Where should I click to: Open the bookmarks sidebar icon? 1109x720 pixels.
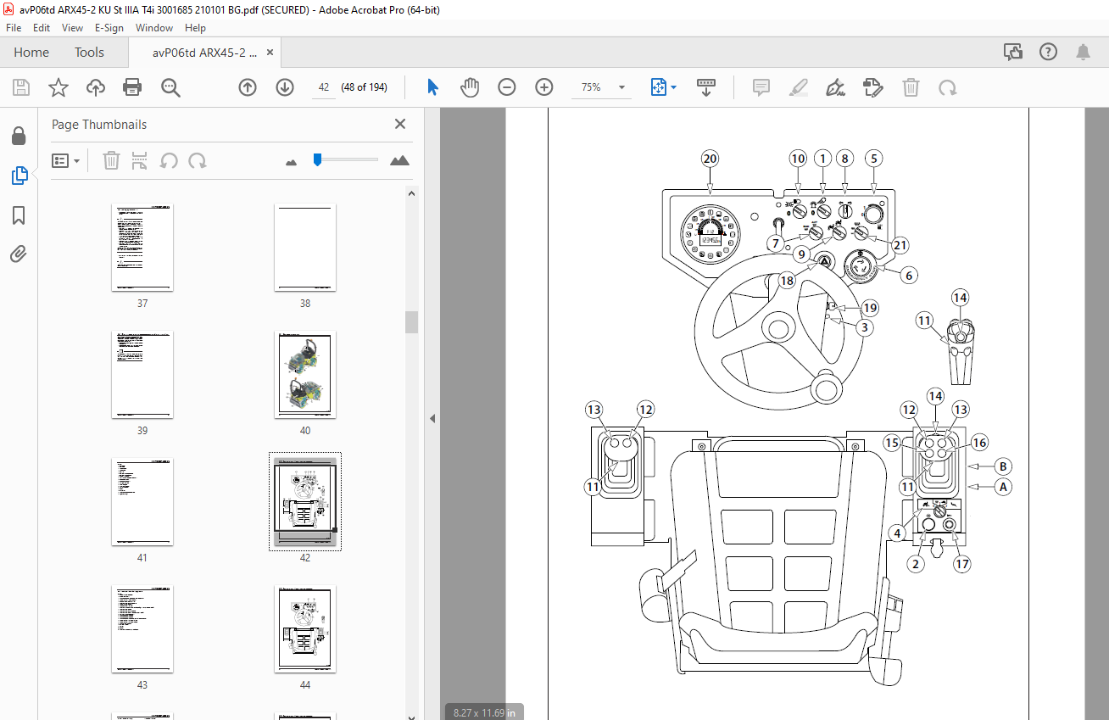point(19,215)
